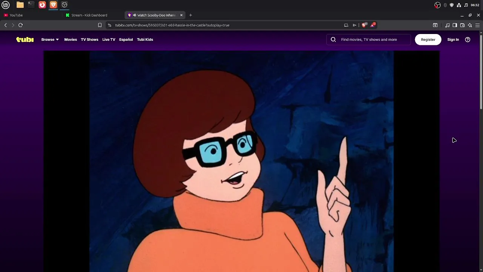Screen dimensions: 483x272
Task: Go back to the previous page
Action: click(5, 25)
